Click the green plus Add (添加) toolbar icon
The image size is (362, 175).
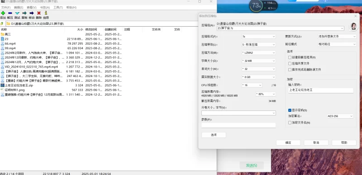point(3,13)
